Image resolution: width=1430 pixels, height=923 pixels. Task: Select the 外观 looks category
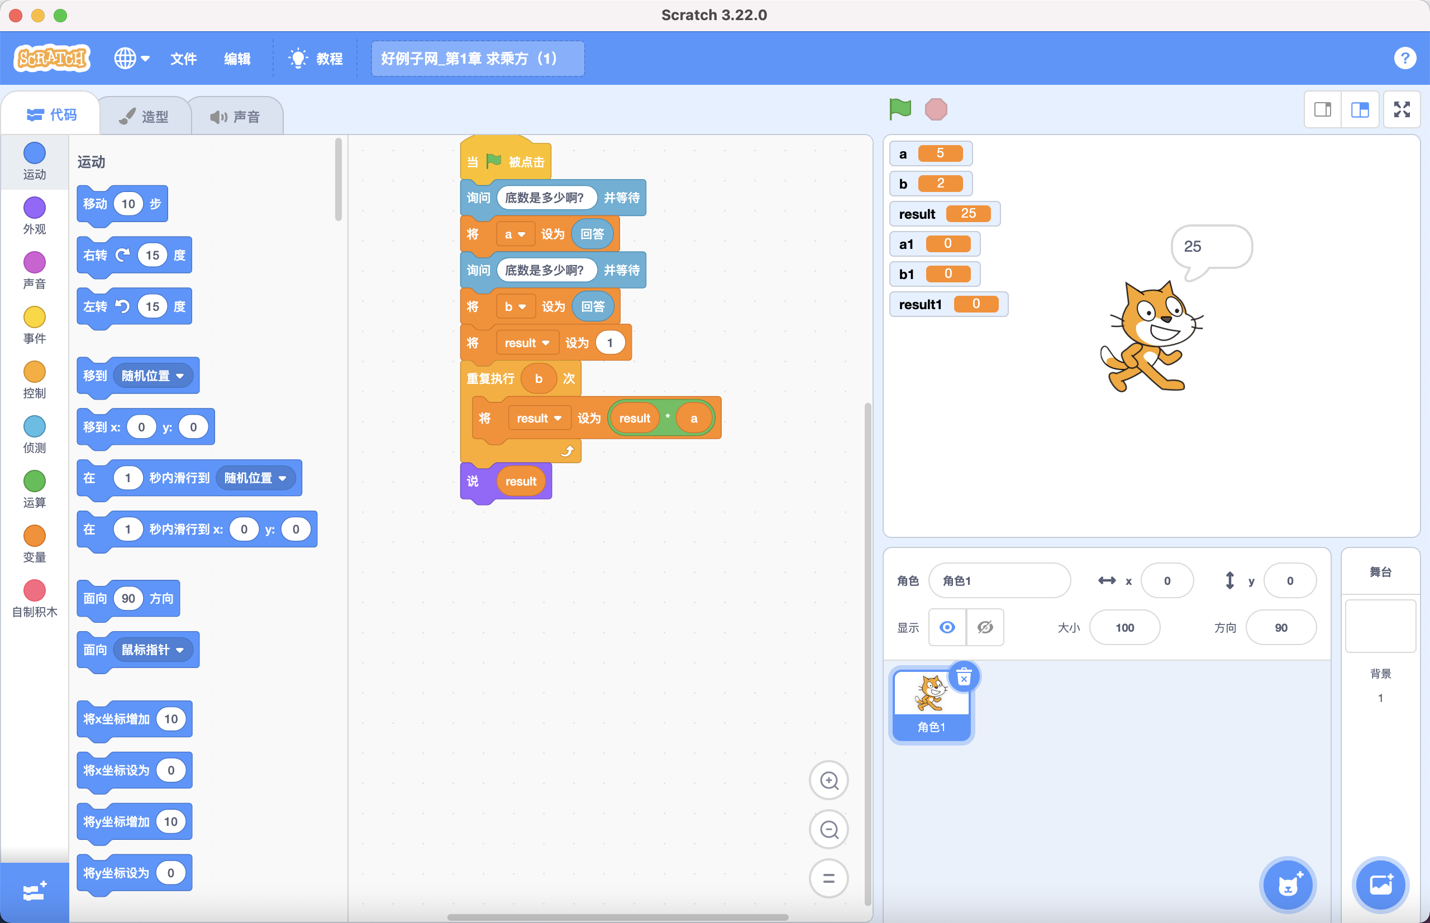(34, 216)
